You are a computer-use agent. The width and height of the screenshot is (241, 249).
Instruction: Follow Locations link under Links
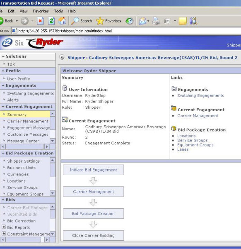coord(186,136)
